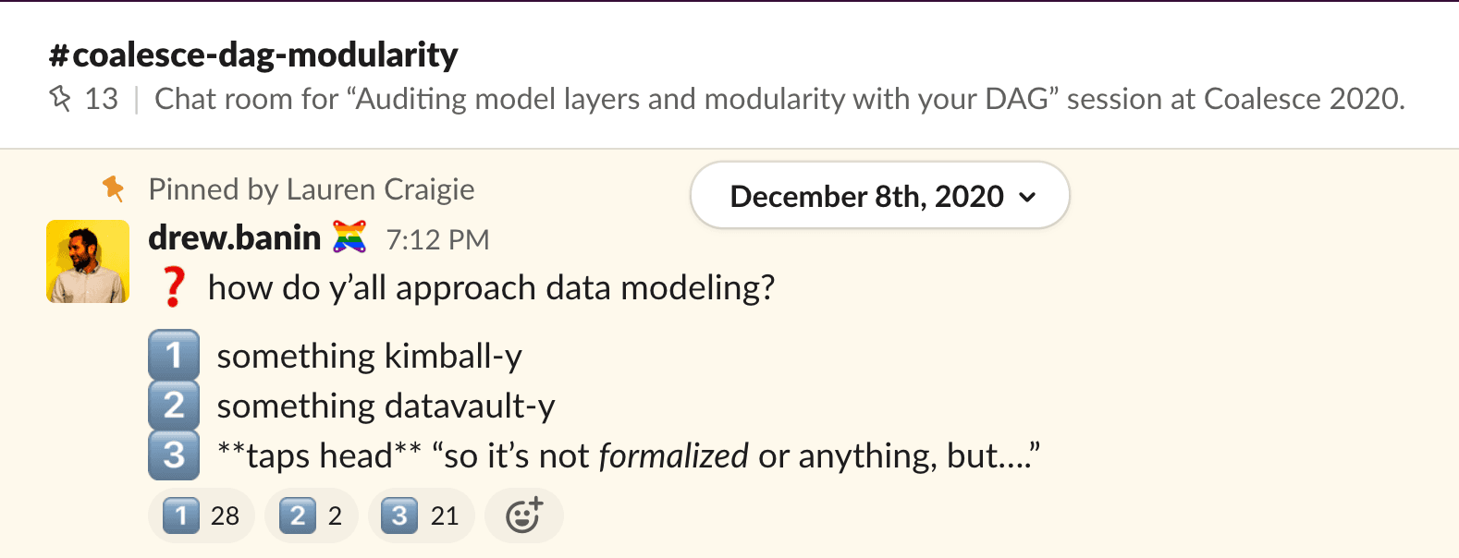The image size is (1459, 558).
Task: Click the add reaction smiley icon
Action: point(523,516)
